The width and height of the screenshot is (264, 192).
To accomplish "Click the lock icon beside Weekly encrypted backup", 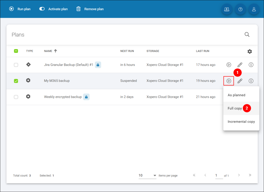I will coord(86,97).
